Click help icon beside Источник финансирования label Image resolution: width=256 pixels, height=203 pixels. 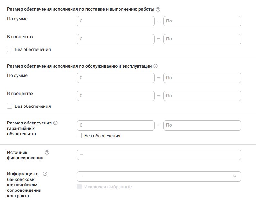(x=47, y=152)
